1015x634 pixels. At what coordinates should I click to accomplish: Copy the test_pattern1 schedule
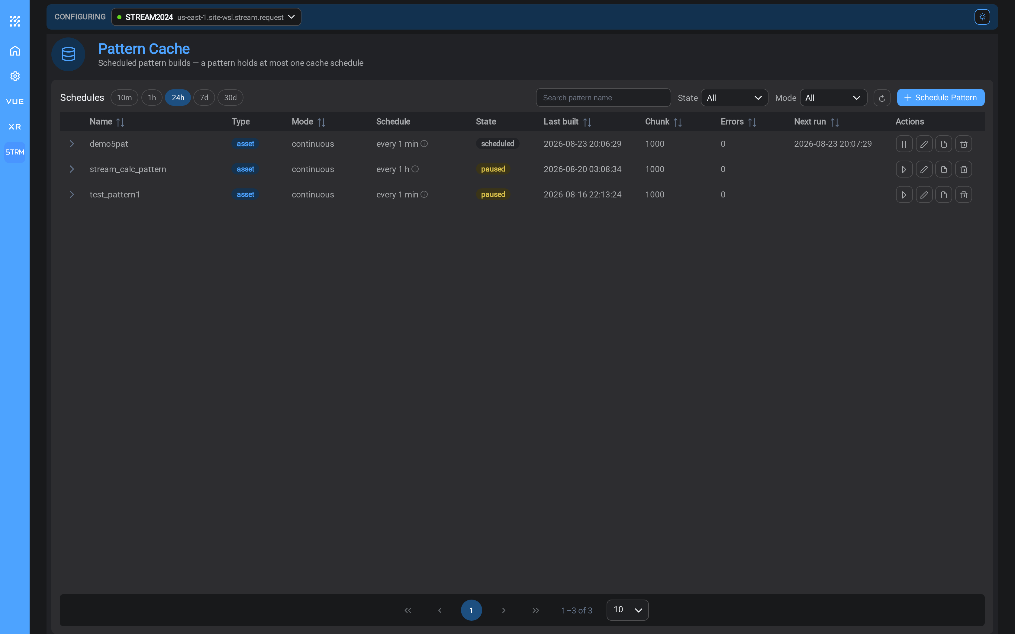click(943, 194)
